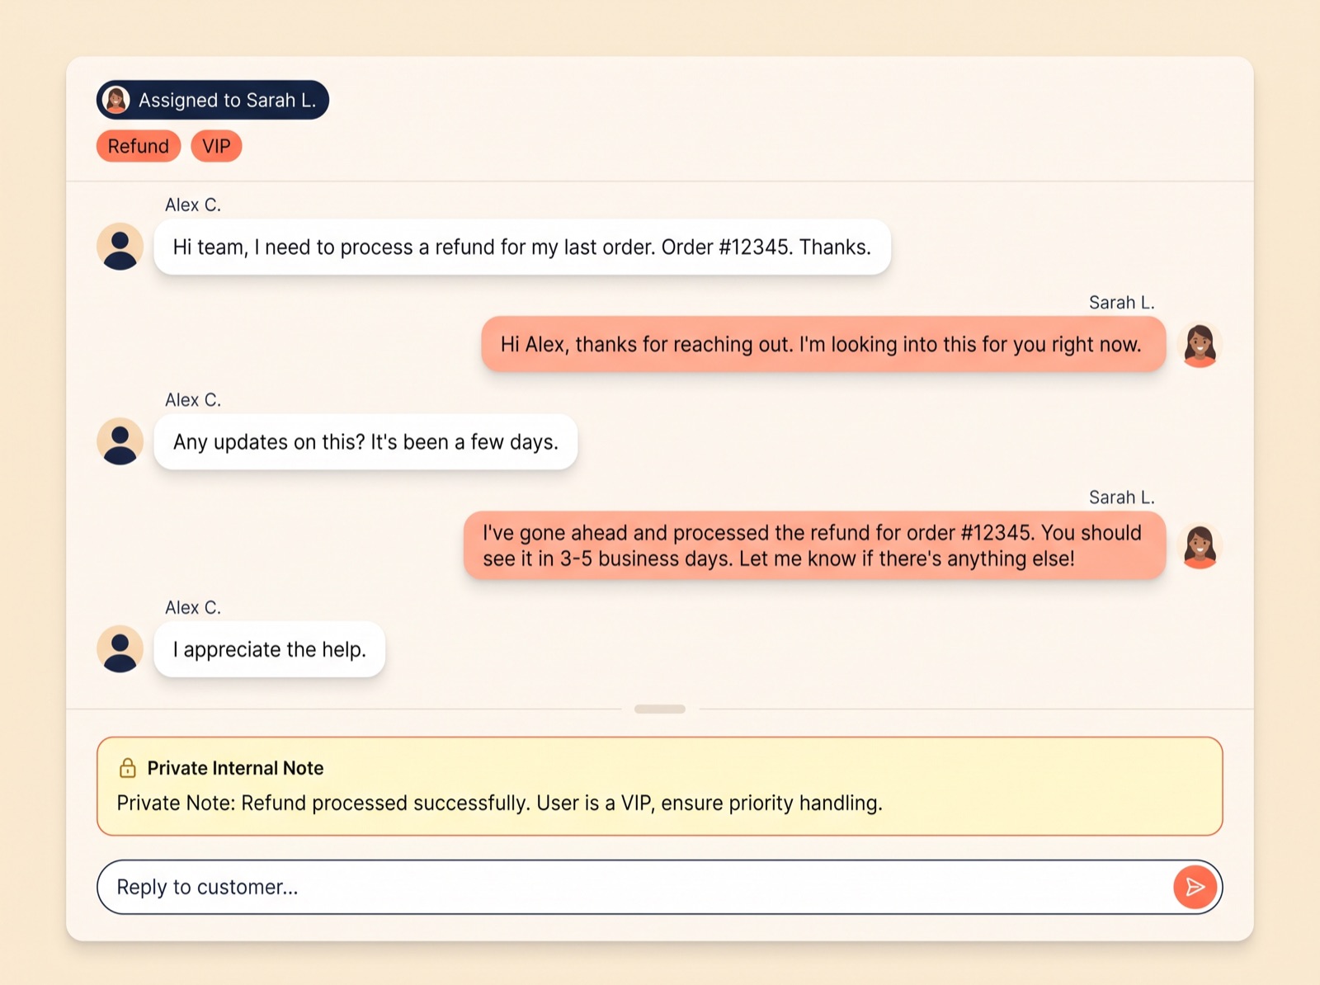Viewport: 1320px width, 985px height.
Task: Click the message 'Any updates on this? It's been a few days.'
Action: (365, 441)
